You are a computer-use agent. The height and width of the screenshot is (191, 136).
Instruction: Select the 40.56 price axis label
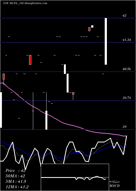[127, 69]
